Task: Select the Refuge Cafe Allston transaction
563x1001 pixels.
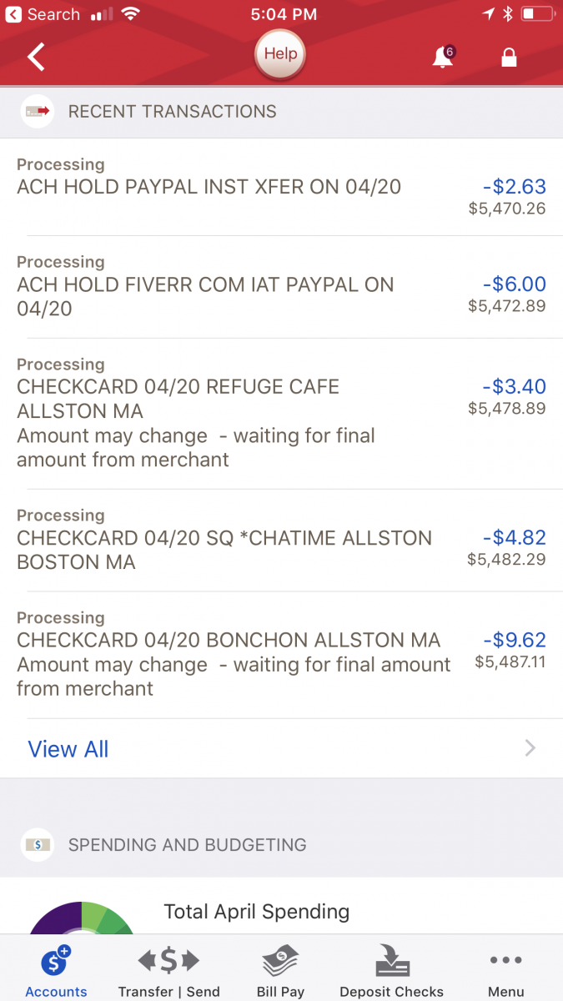Action: point(178,399)
